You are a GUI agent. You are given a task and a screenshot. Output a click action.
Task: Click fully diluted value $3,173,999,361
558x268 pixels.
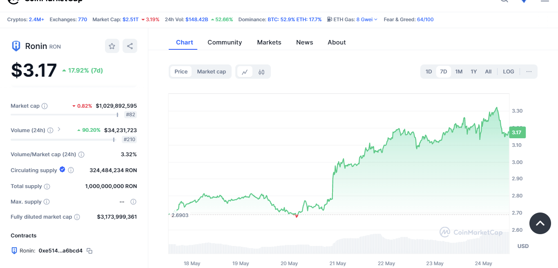click(117, 217)
